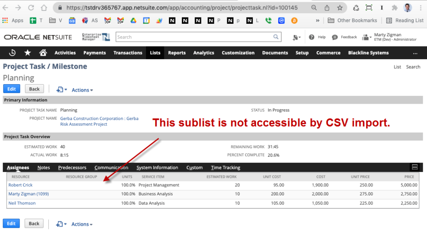The width and height of the screenshot is (427, 232).
Task: Open the Recent Records clock icon
Action: (x=12, y=53)
